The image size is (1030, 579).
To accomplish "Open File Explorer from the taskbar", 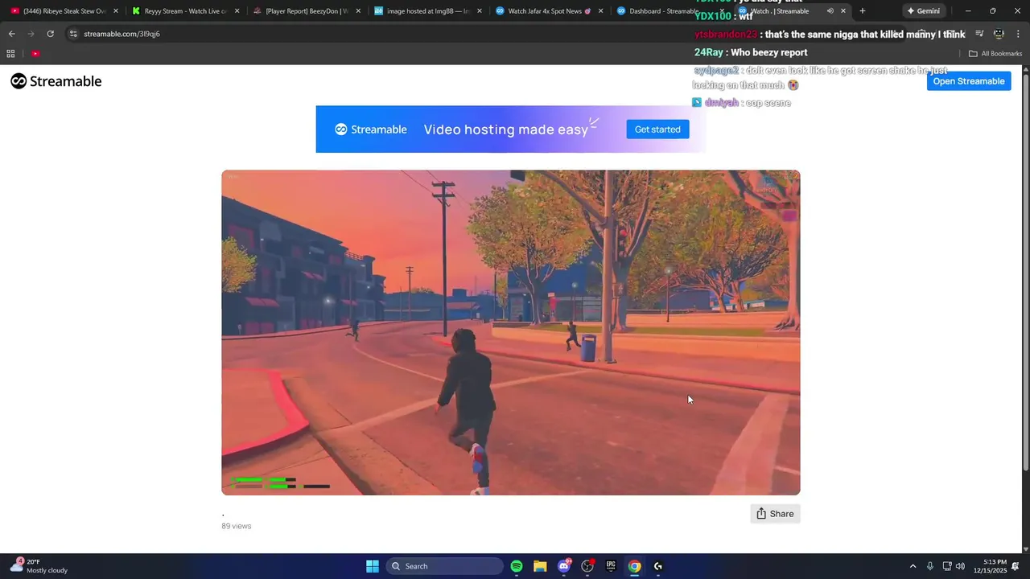I will pyautogui.click(x=540, y=566).
